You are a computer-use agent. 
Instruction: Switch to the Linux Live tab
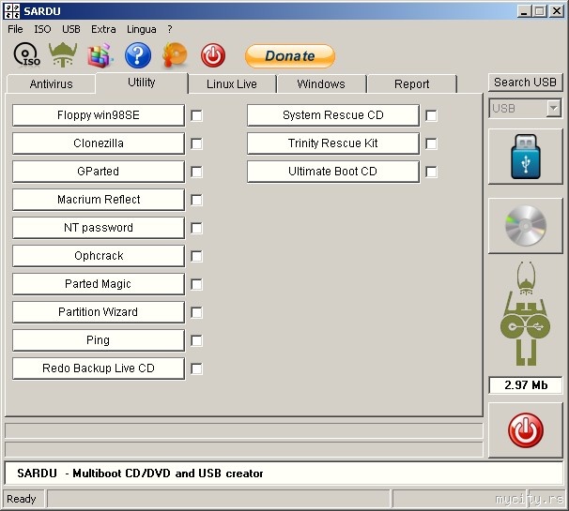point(232,84)
